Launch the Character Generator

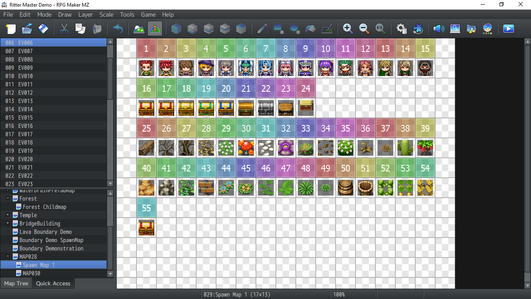[487, 29]
